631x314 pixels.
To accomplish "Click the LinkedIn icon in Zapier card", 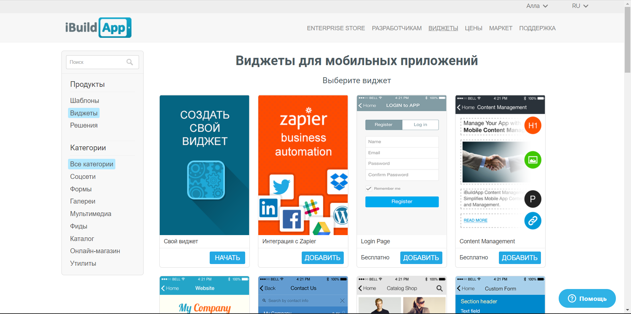I will point(269,208).
